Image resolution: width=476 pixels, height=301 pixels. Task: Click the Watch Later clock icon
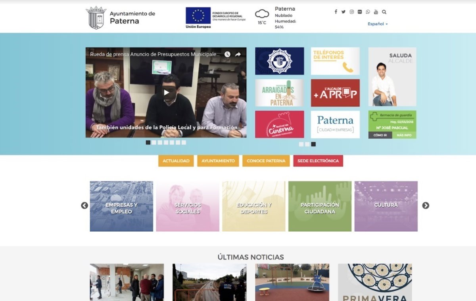(227, 54)
